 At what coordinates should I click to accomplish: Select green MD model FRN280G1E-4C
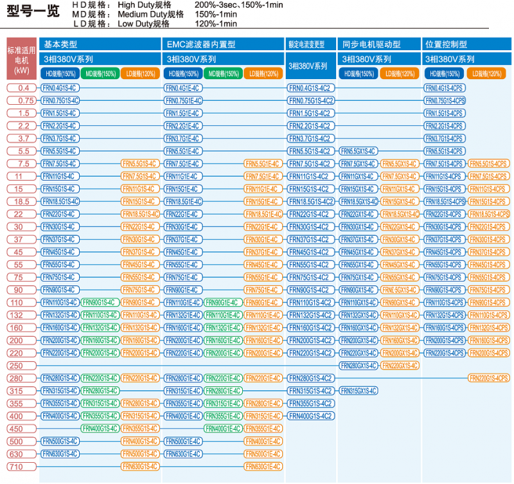tap(223, 391)
